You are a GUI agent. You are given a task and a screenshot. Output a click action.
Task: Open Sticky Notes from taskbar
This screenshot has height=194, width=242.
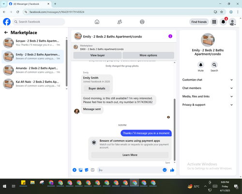click(23, 183)
